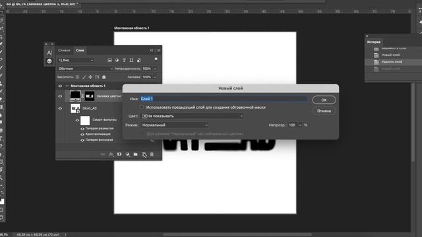The image size is (422, 237).
Task: Open blend mode dropdown Обычные
Action: pyautogui.click(x=85, y=68)
